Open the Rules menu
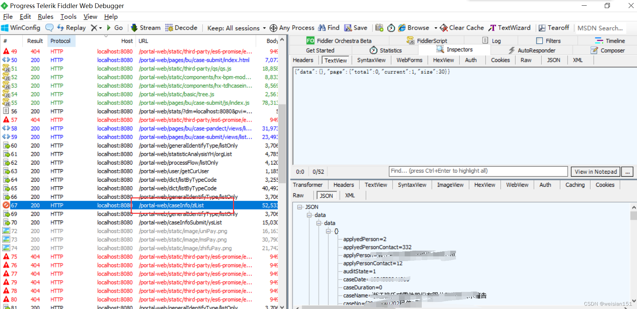 point(45,16)
